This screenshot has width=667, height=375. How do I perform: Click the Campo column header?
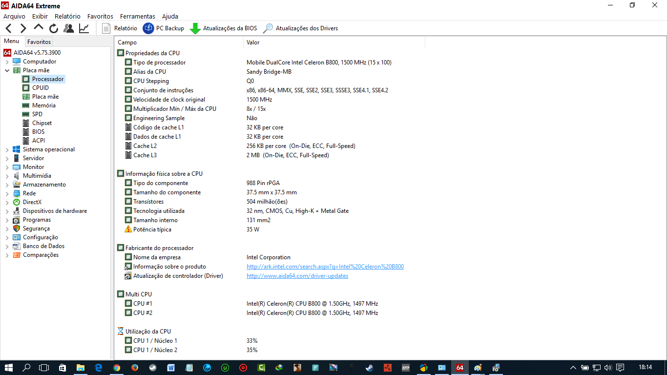(x=179, y=42)
